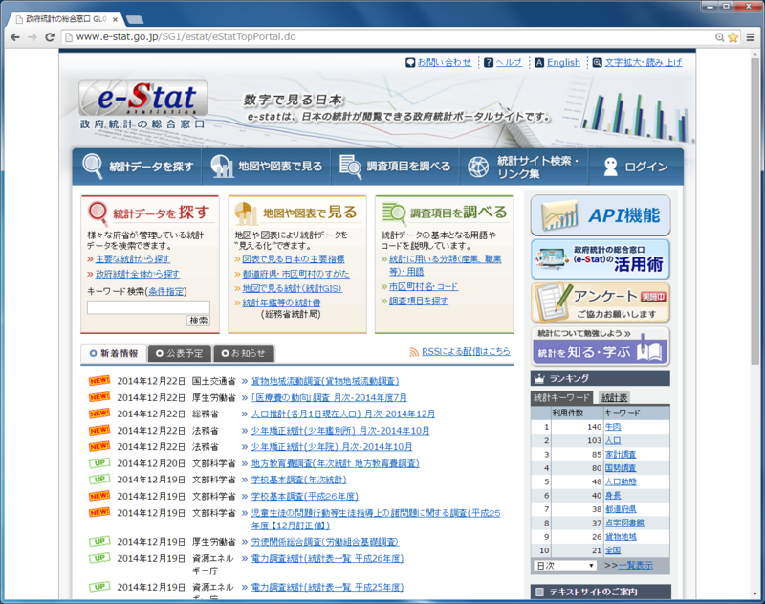Click the e-Stat logo
The image size is (765, 604).
pos(142,104)
